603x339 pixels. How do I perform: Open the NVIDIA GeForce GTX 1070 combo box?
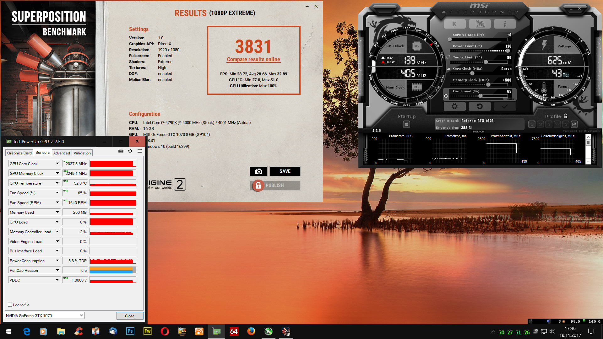coord(44,315)
